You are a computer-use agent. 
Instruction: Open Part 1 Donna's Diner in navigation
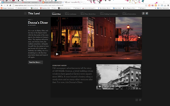coord(56,13)
